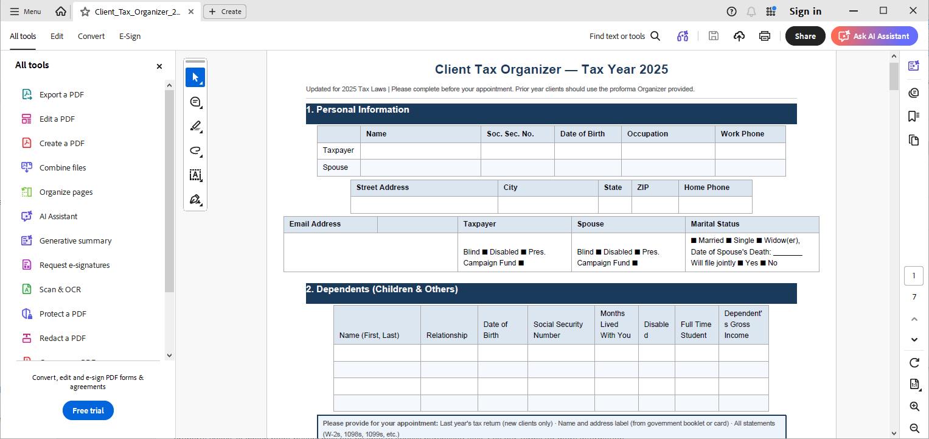Switch to the Edit tab
929x439 pixels.
[x=57, y=36]
